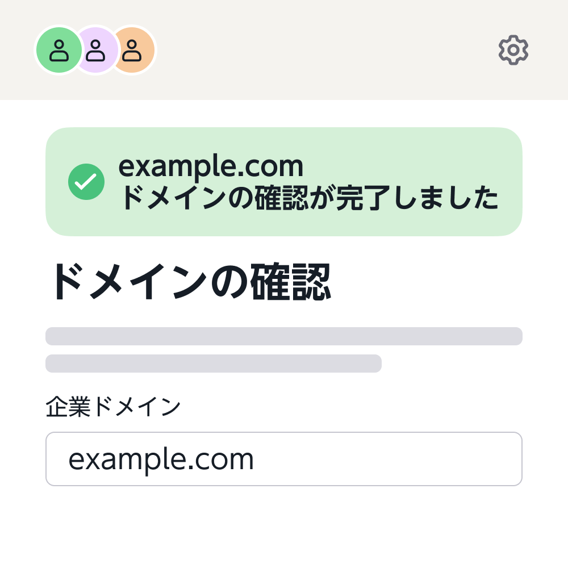Click the example.com text in the banner
The width and height of the screenshot is (568, 568).
click(211, 166)
